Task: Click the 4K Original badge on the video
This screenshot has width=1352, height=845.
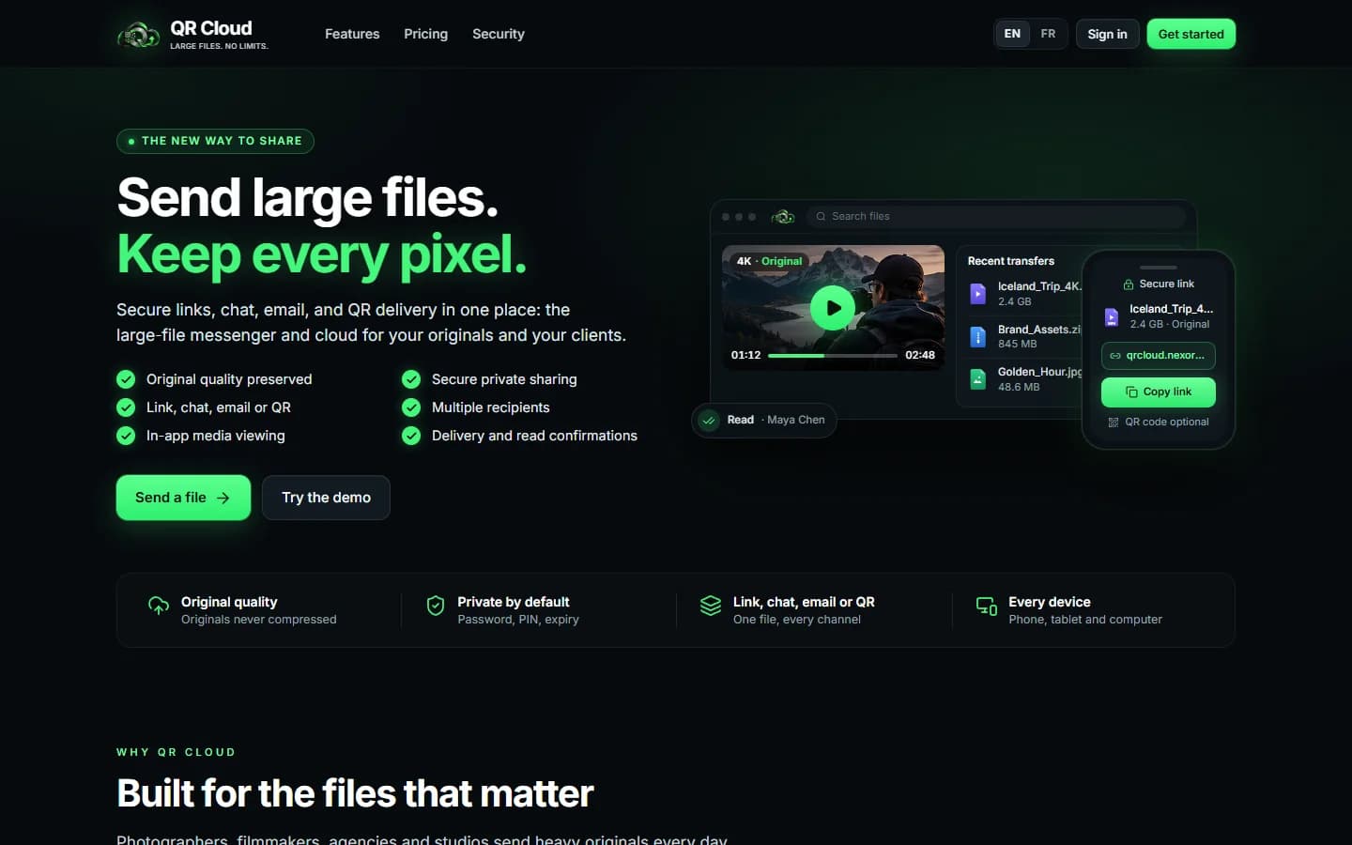Action: [770, 261]
